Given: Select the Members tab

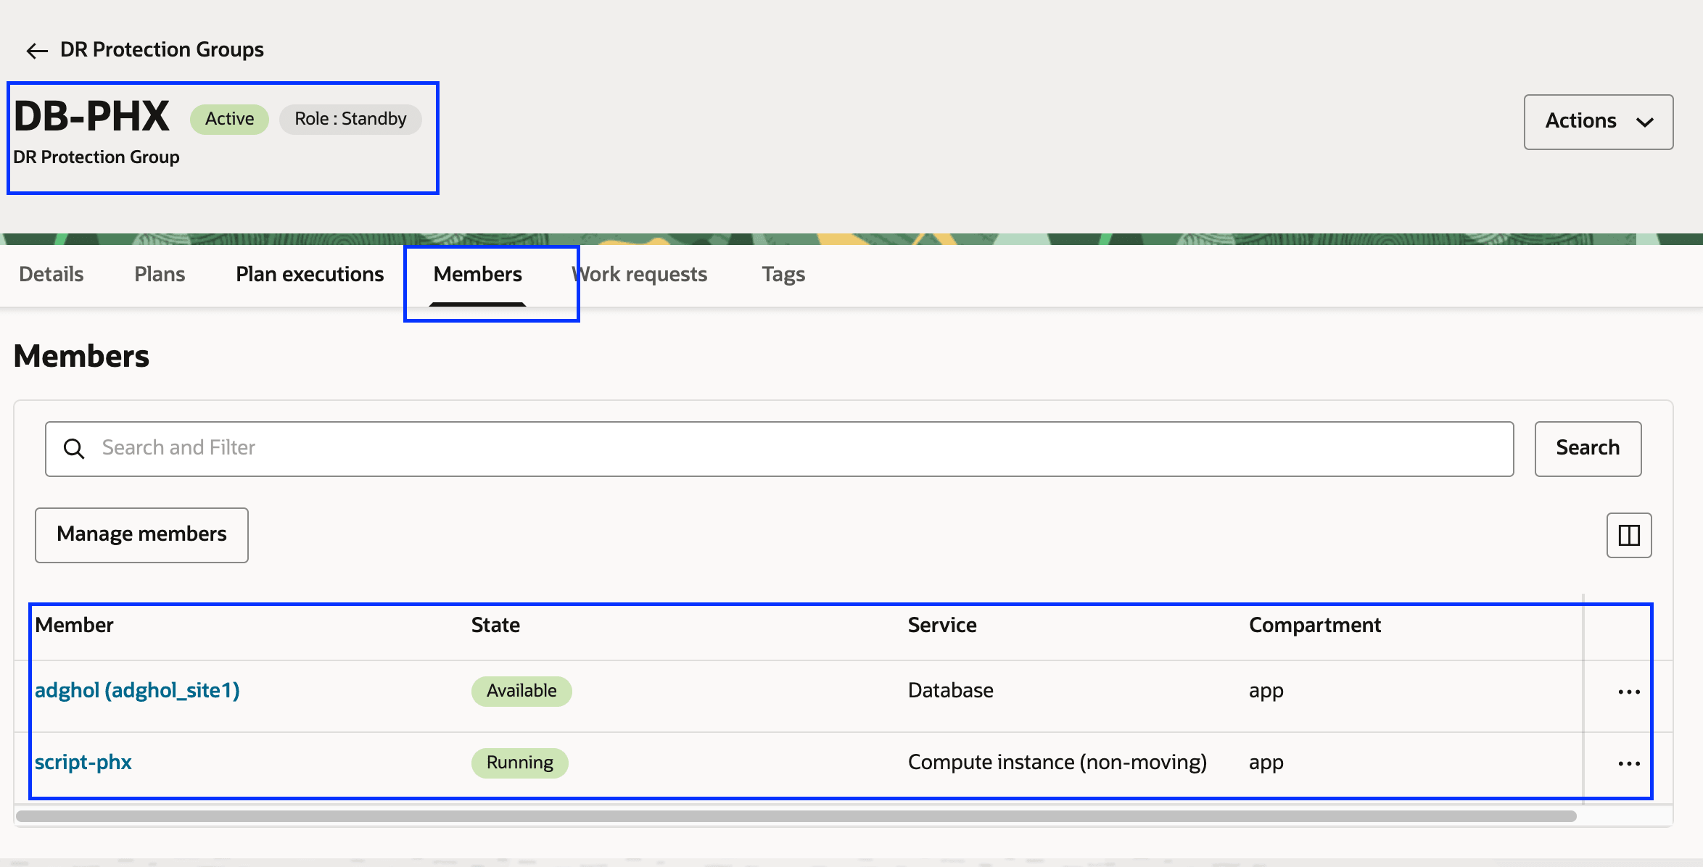Looking at the screenshot, I should (x=477, y=274).
